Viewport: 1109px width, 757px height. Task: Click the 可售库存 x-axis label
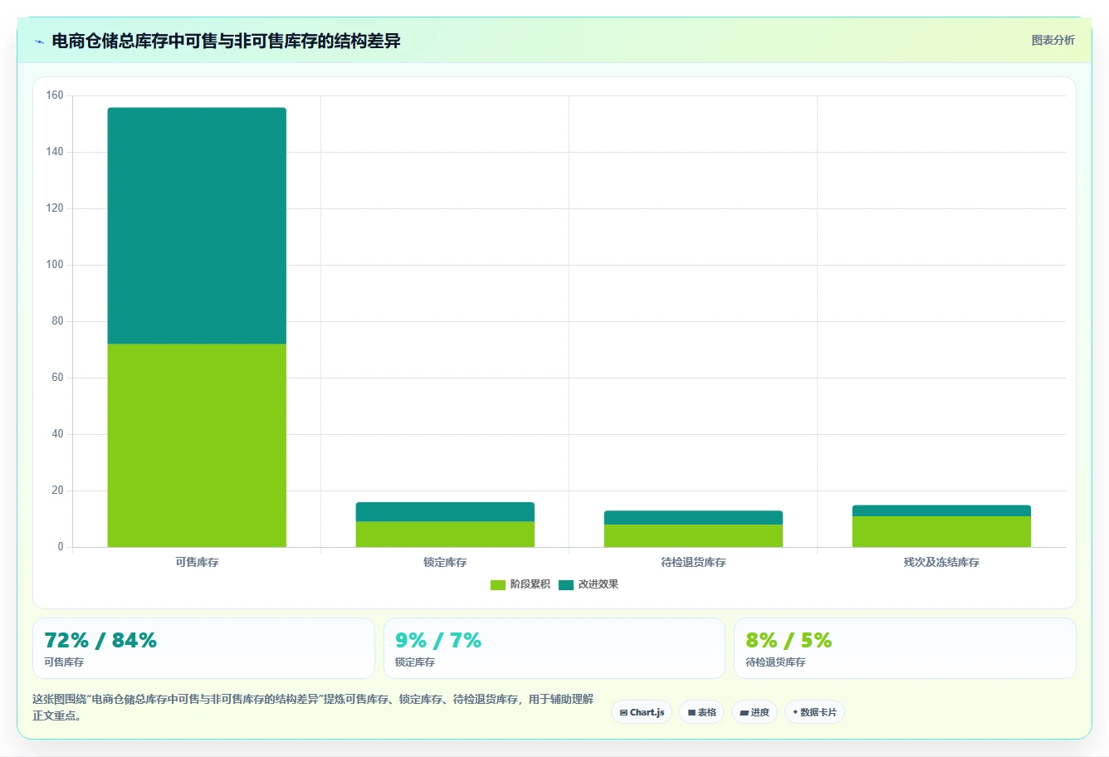[x=197, y=563]
